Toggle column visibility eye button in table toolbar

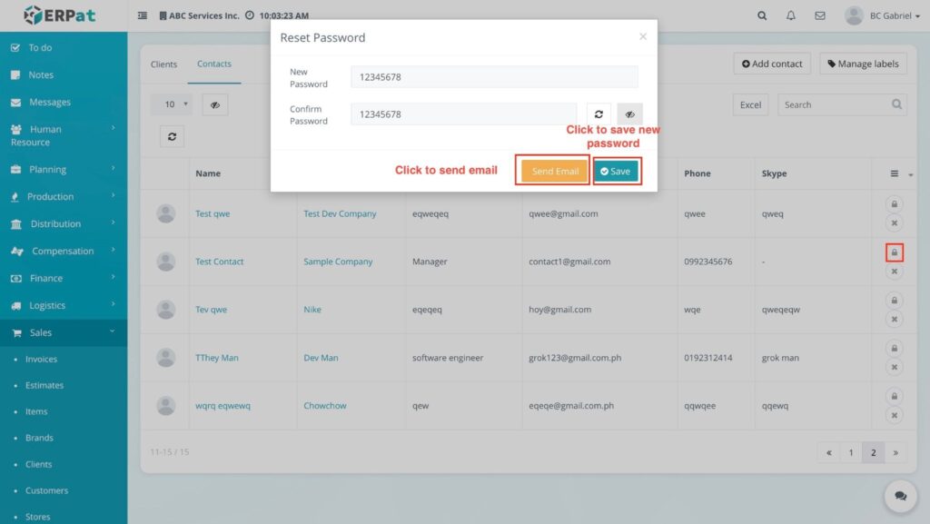[215, 104]
